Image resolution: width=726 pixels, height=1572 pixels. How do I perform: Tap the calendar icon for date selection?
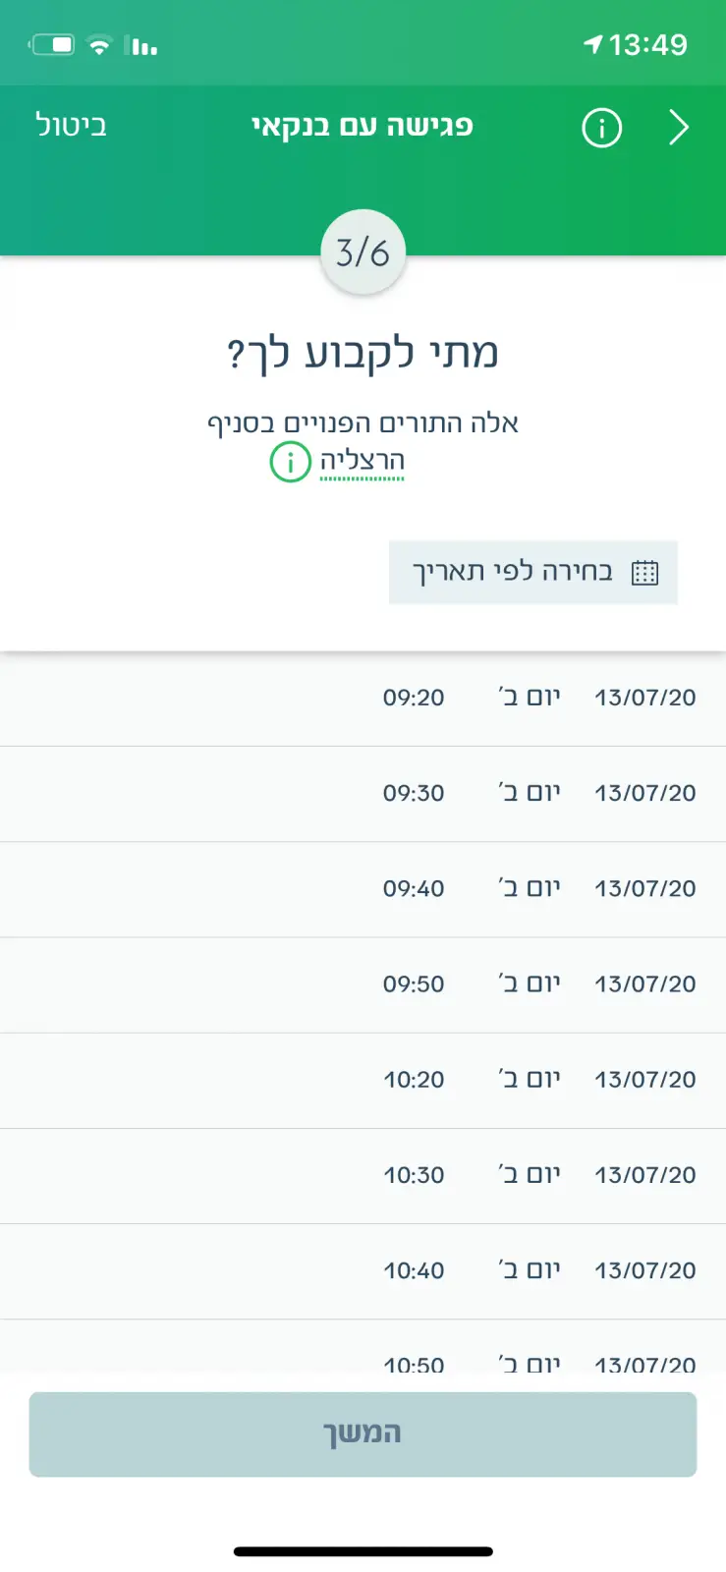point(644,573)
